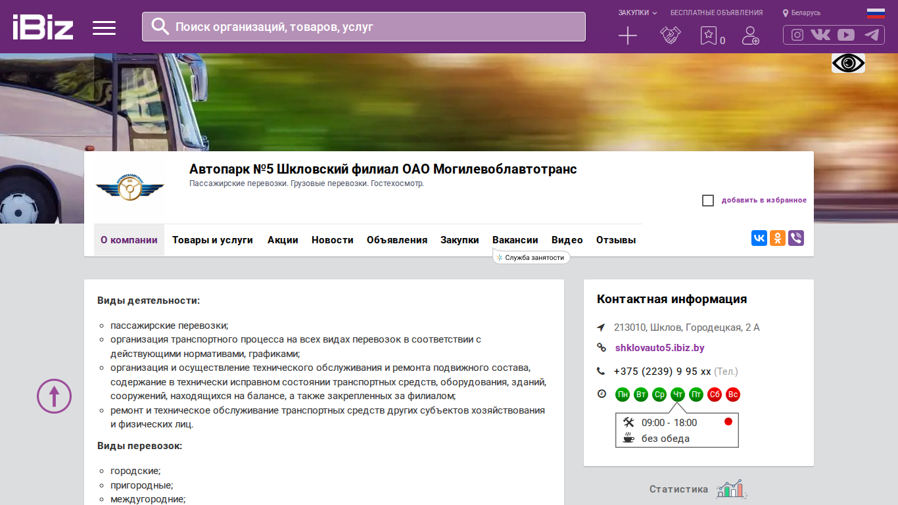Click the plus add icon
Screen dimensions: 898x505
tap(628, 36)
